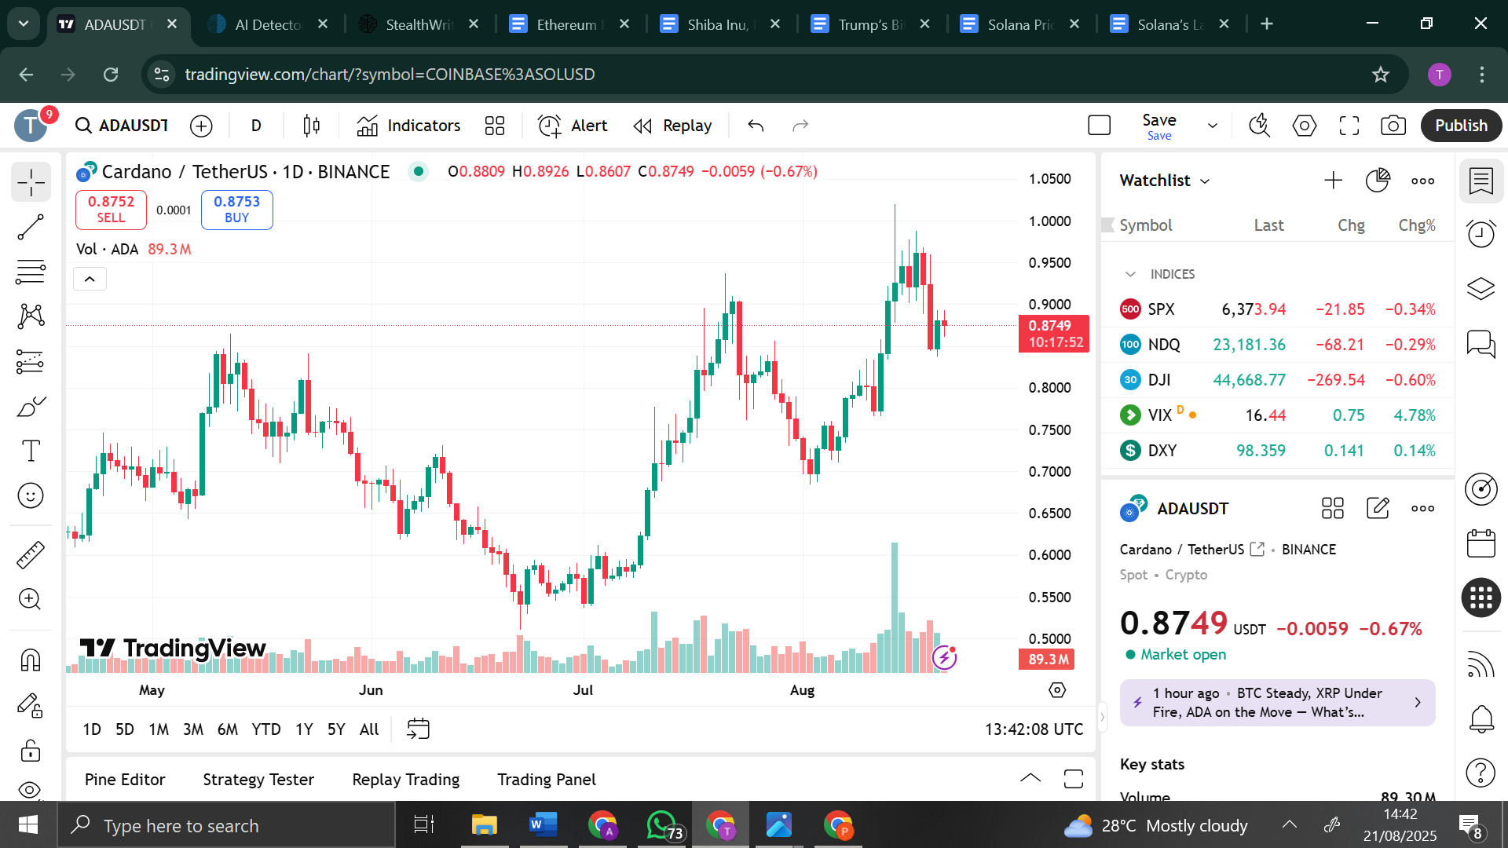
Task: Expand the Watchlist dropdown
Action: 1165,181
